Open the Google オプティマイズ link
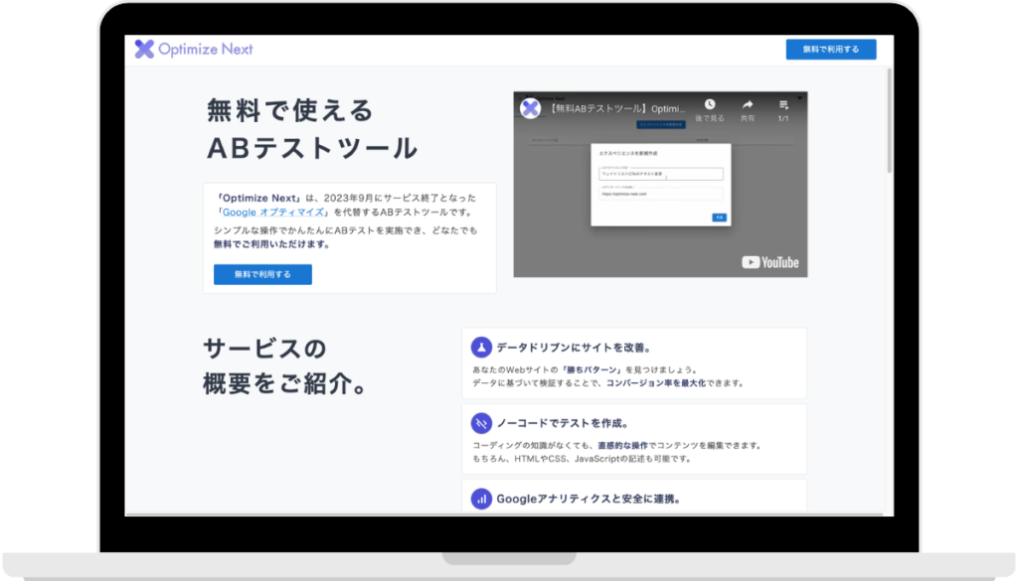The image size is (1018, 581). click(273, 213)
